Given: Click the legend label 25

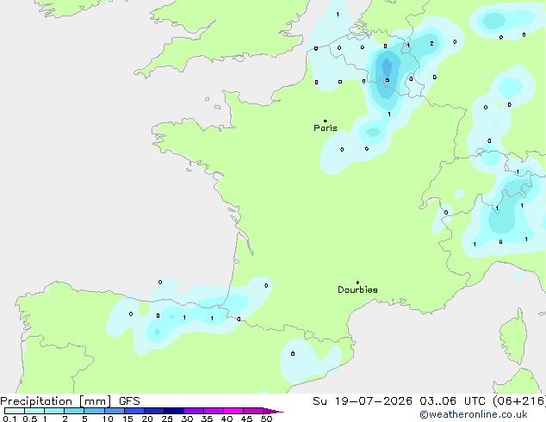Looking at the screenshot, I should (167, 419).
